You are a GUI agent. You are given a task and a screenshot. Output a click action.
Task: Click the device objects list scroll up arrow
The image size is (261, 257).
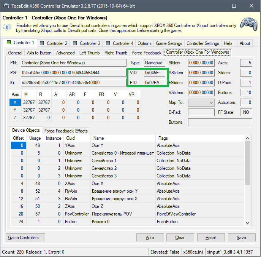tap(248, 138)
